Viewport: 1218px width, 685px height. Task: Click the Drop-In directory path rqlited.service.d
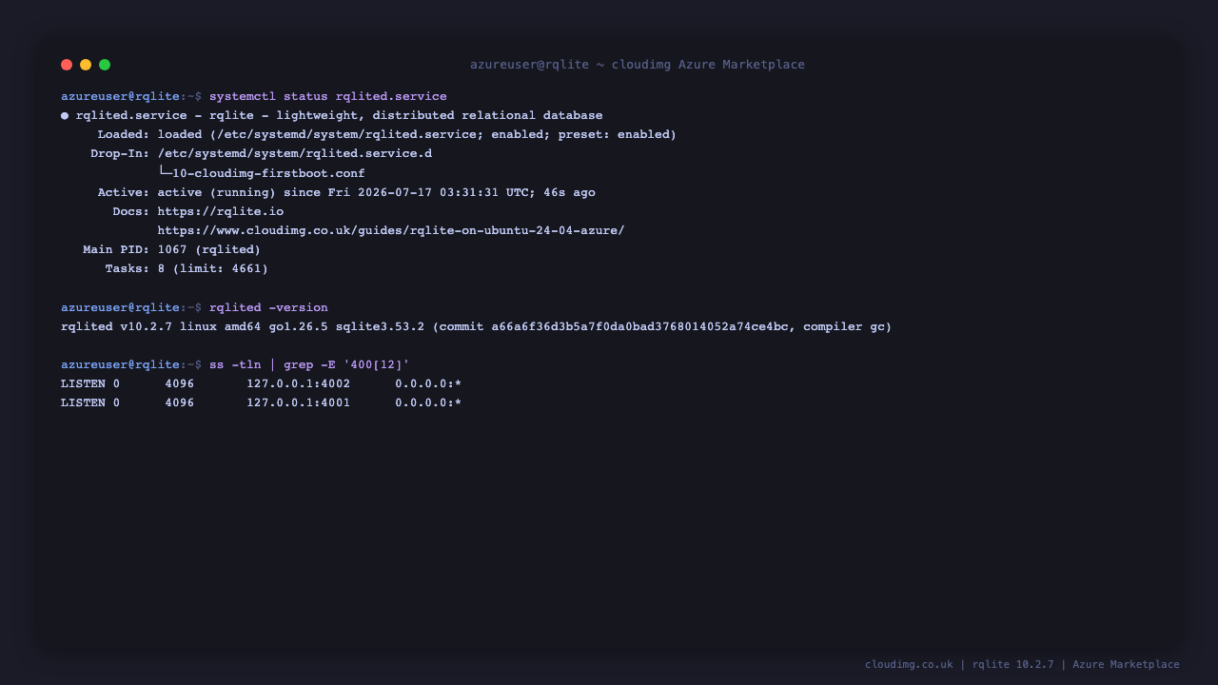[x=295, y=154]
